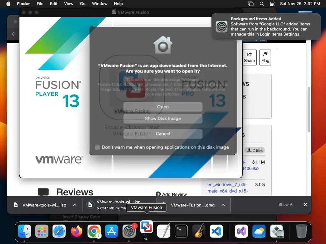Open Boot Camp Assistant in Dock
This screenshot has height=244, width=326.
click(x=276, y=231)
